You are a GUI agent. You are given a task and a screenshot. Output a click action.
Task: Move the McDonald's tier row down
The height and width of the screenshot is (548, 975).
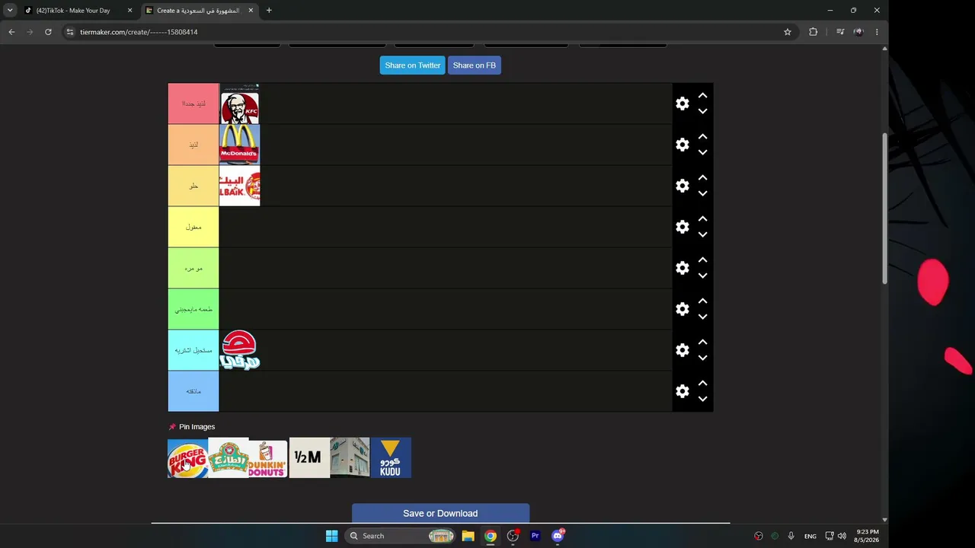(x=703, y=152)
